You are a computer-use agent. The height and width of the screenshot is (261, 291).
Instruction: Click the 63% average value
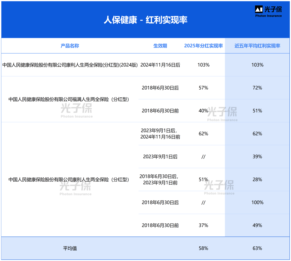click(x=257, y=248)
